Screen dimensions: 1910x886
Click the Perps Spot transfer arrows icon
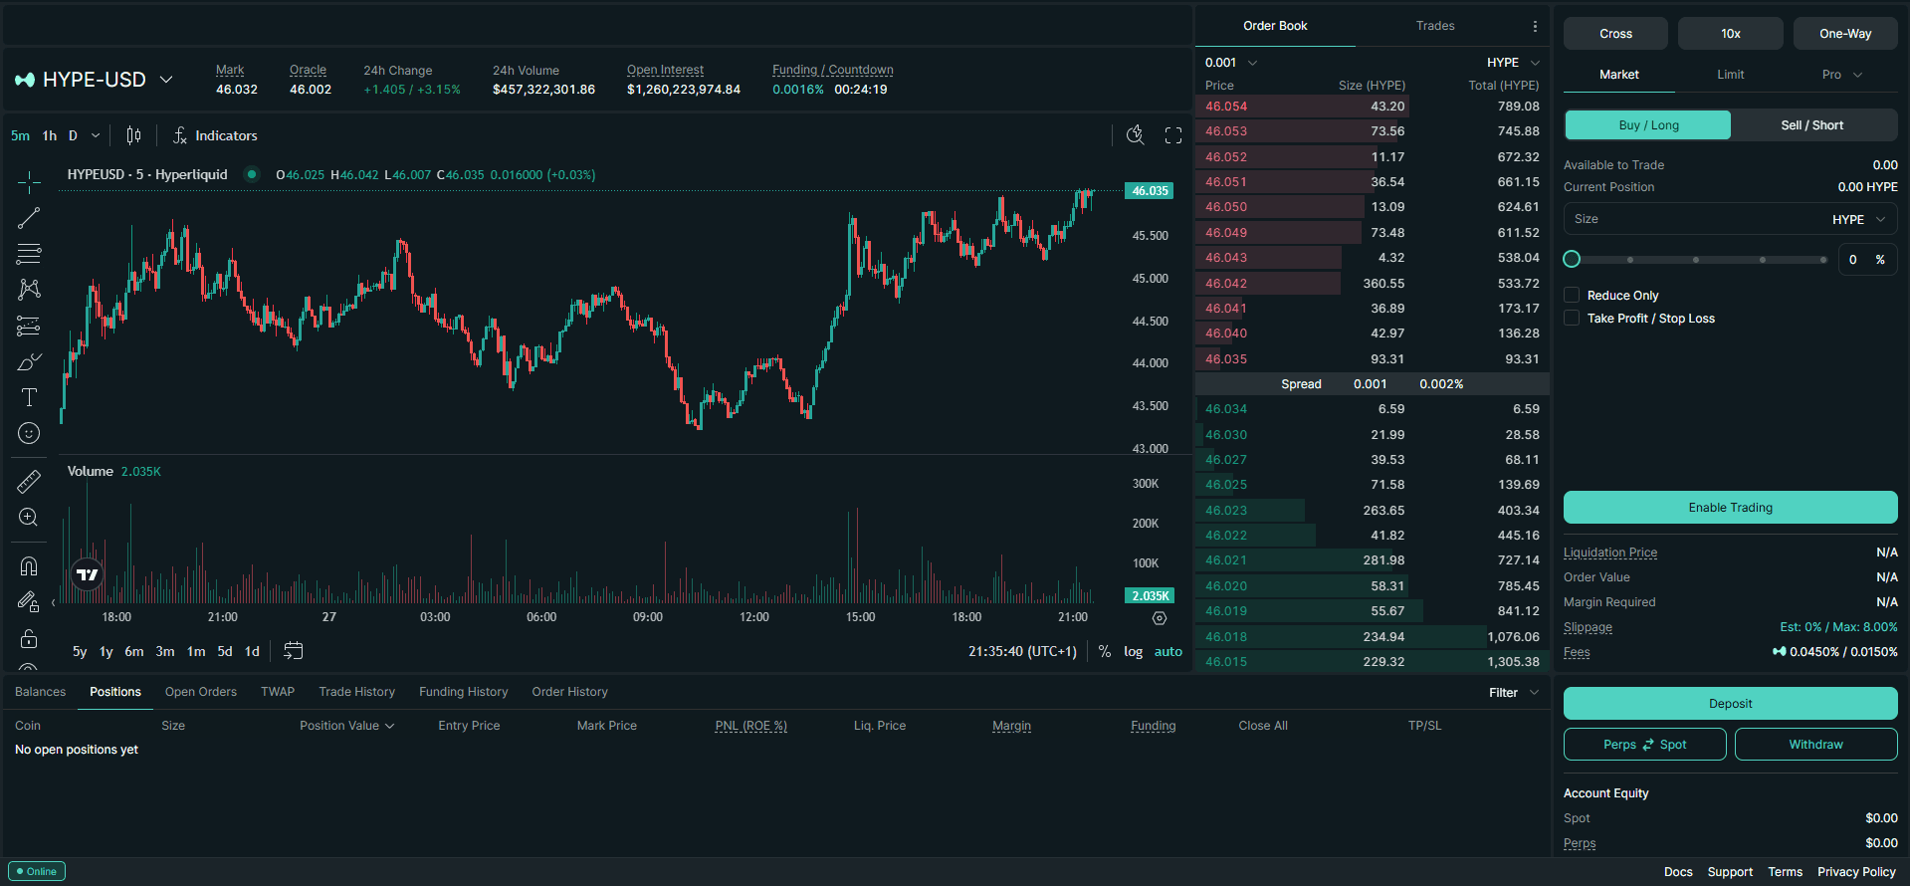point(1648,745)
